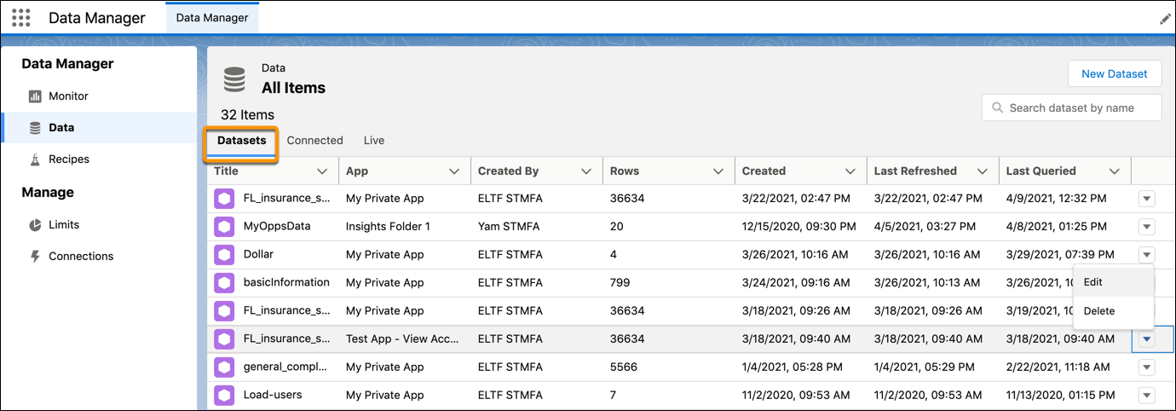Click the Limits pie chart icon
Viewport: 1176px width, 411px height.
pyautogui.click(x=35, y=225)
